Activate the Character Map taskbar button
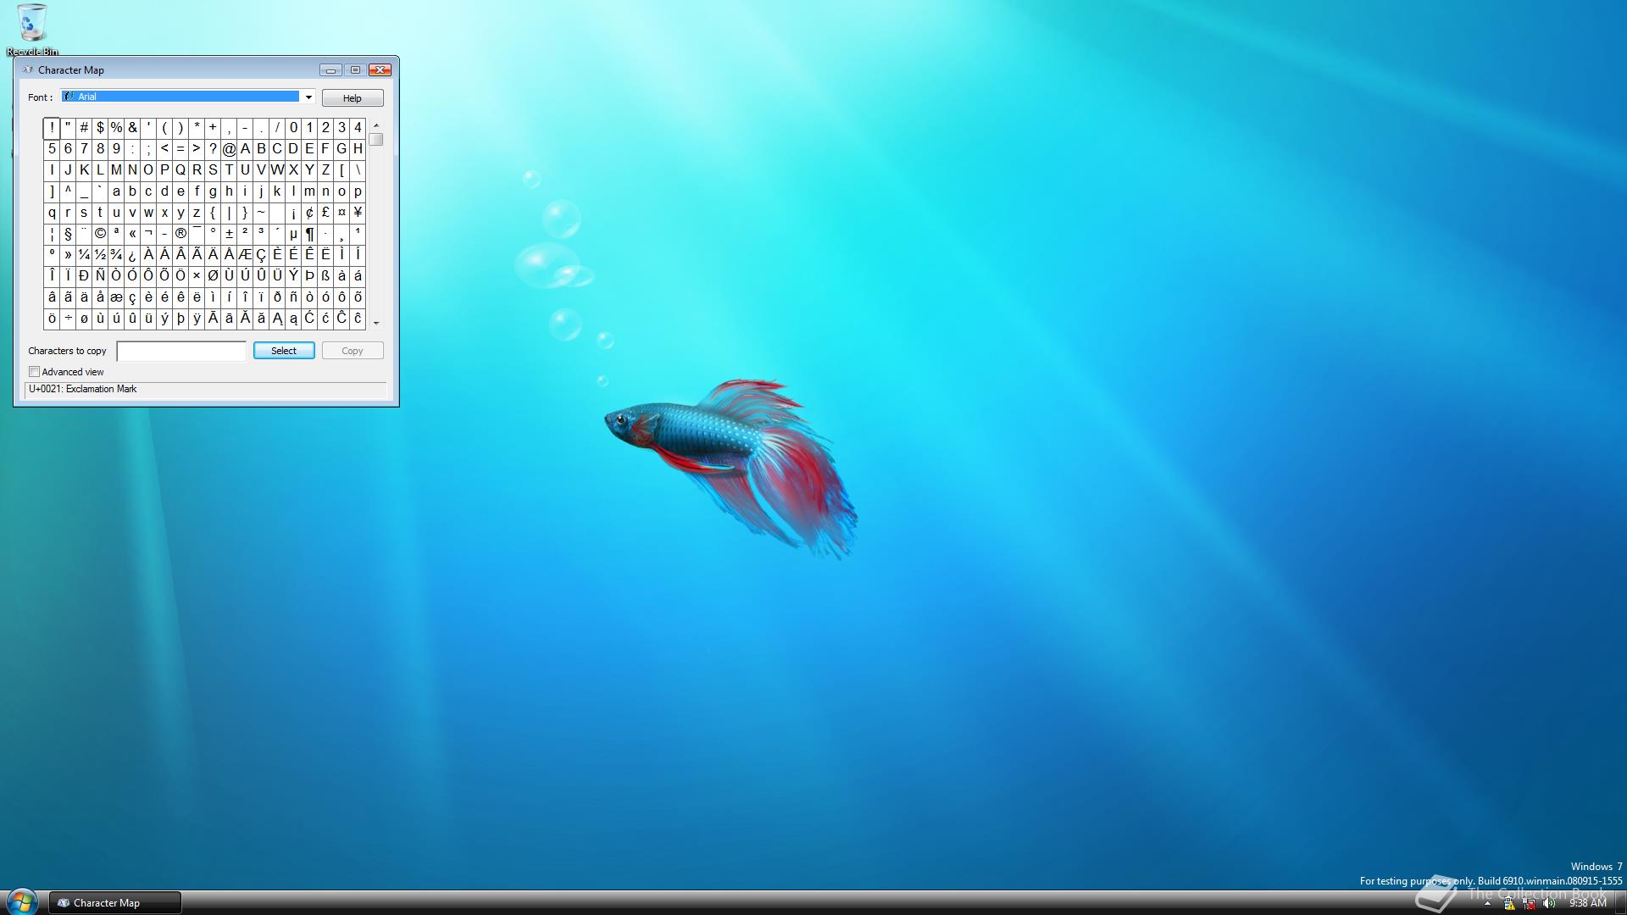This screenshot has height=915, width=1627. click(x=115, y=903)
